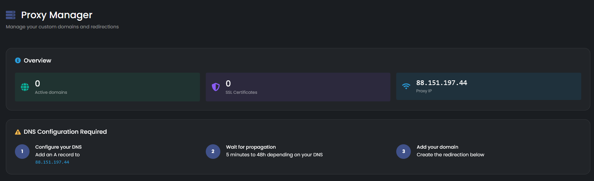Viewport: 594px width, 181px height.
Task: Click the blue Wi-Fi Proxy IP icon
Action: (406, 86)
